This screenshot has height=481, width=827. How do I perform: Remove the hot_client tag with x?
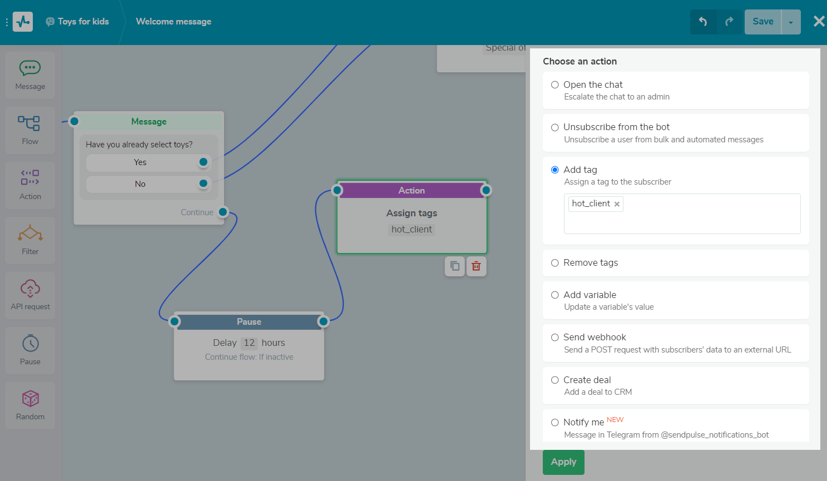(617, 204)
